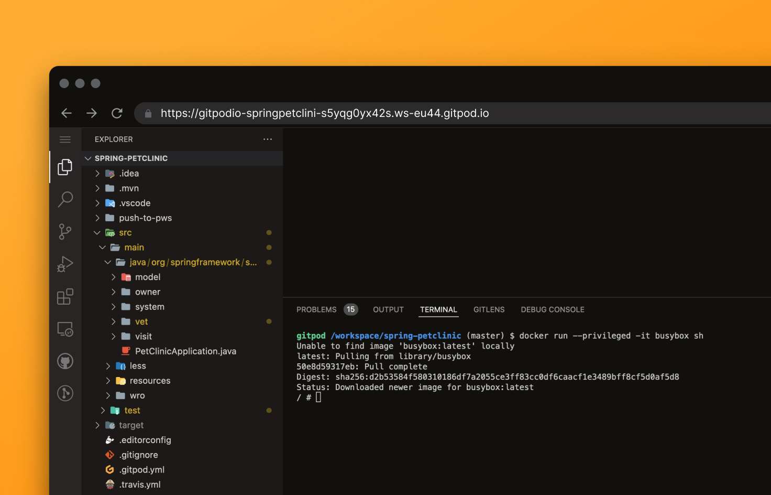771x495 pixels.
Task: Open Explorer more actions ellipsis
Action: tap(268, 139)
